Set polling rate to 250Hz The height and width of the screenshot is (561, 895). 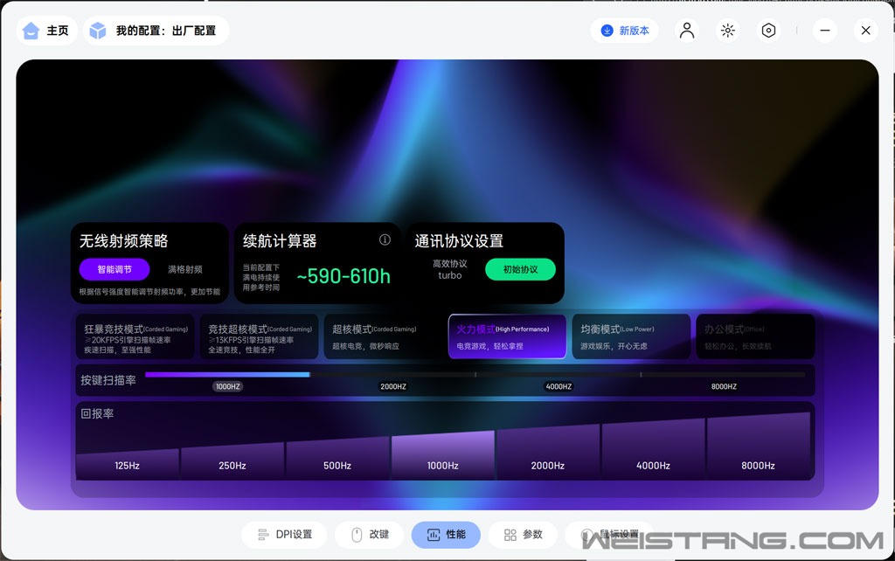[x=232, y=461]
